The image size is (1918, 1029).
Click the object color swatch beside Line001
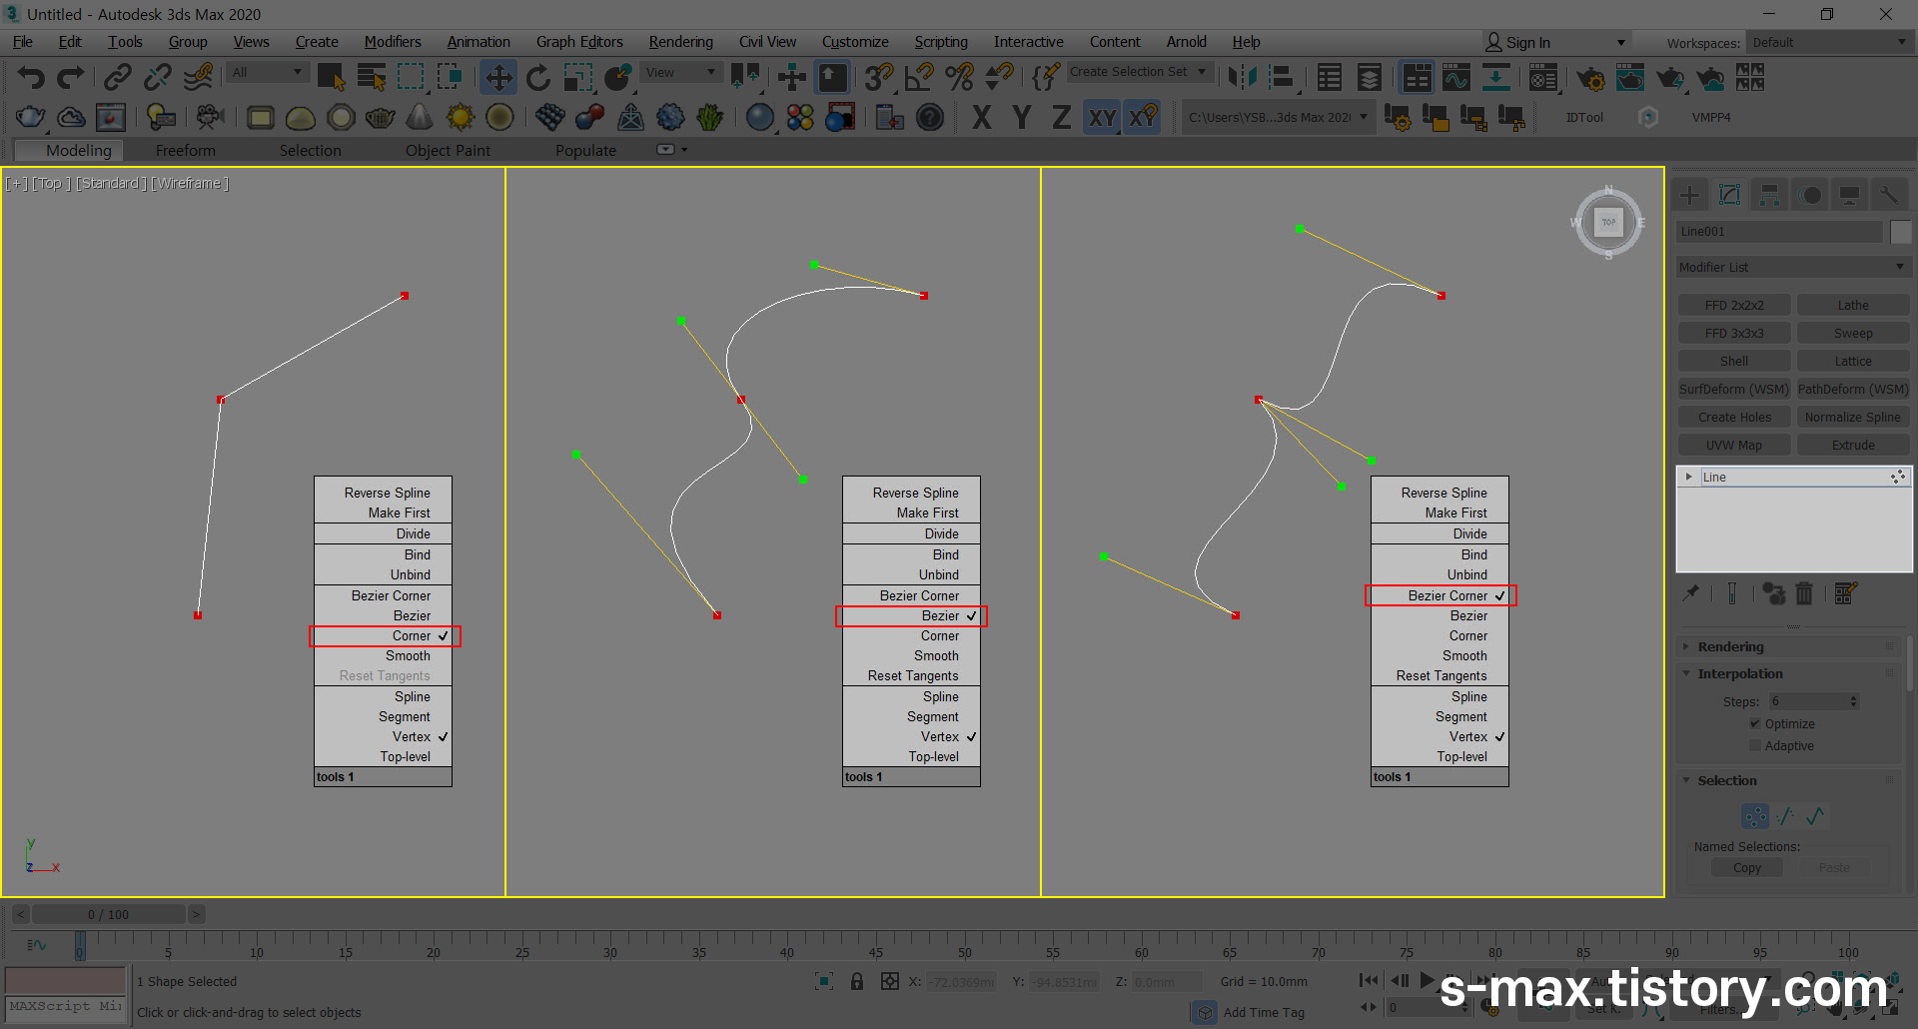(x=1901, y=232)
